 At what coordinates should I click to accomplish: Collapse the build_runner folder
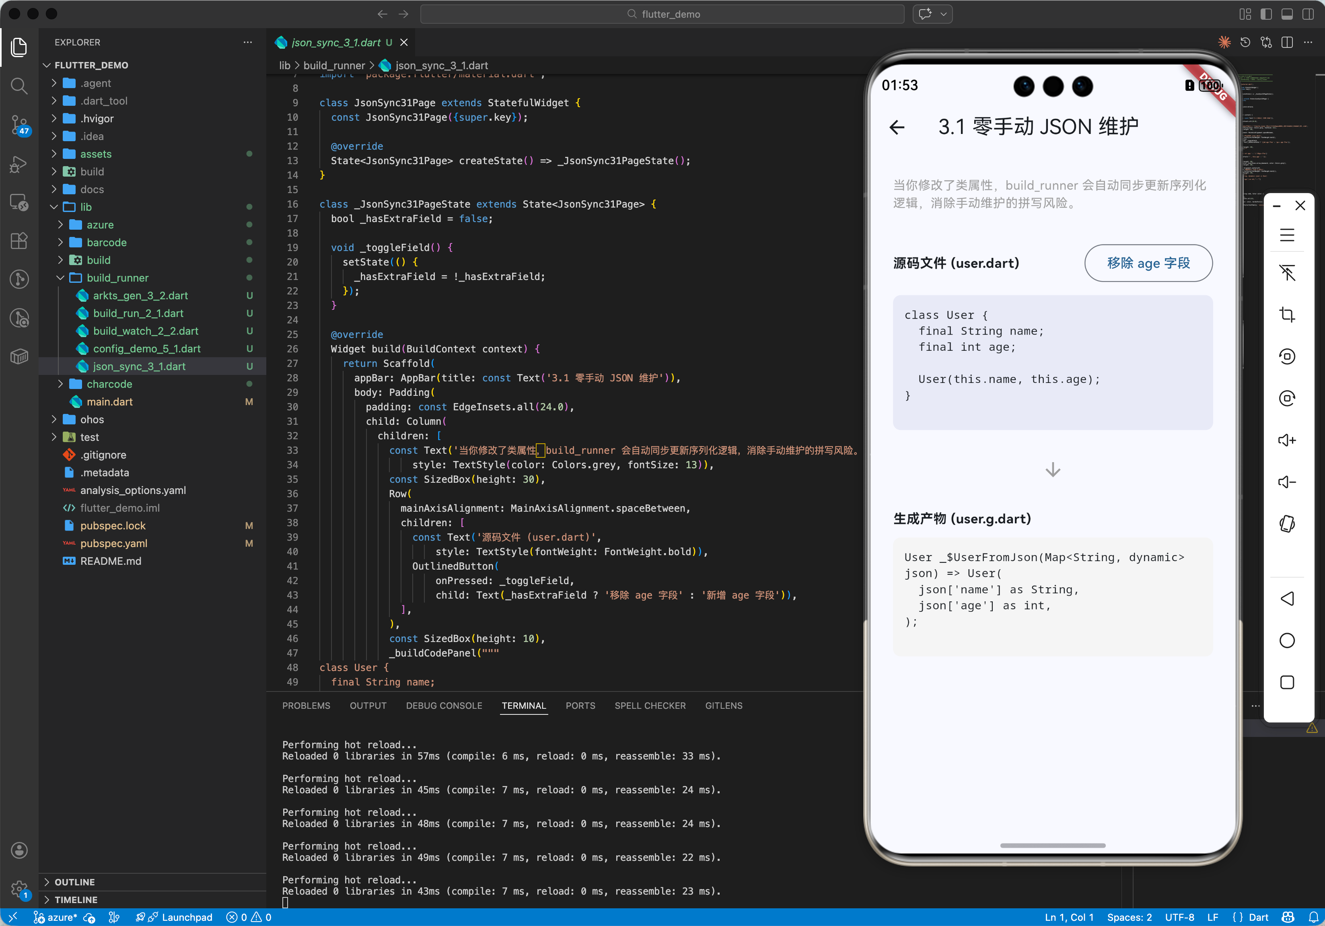coord(117,278)
